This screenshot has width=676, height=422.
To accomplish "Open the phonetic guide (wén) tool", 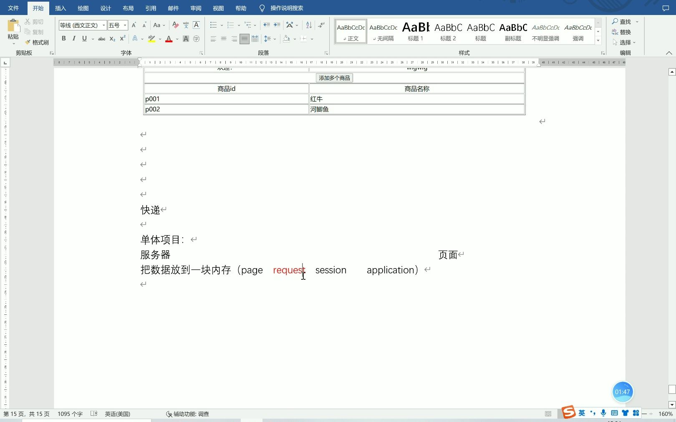I will pos(186,25).
